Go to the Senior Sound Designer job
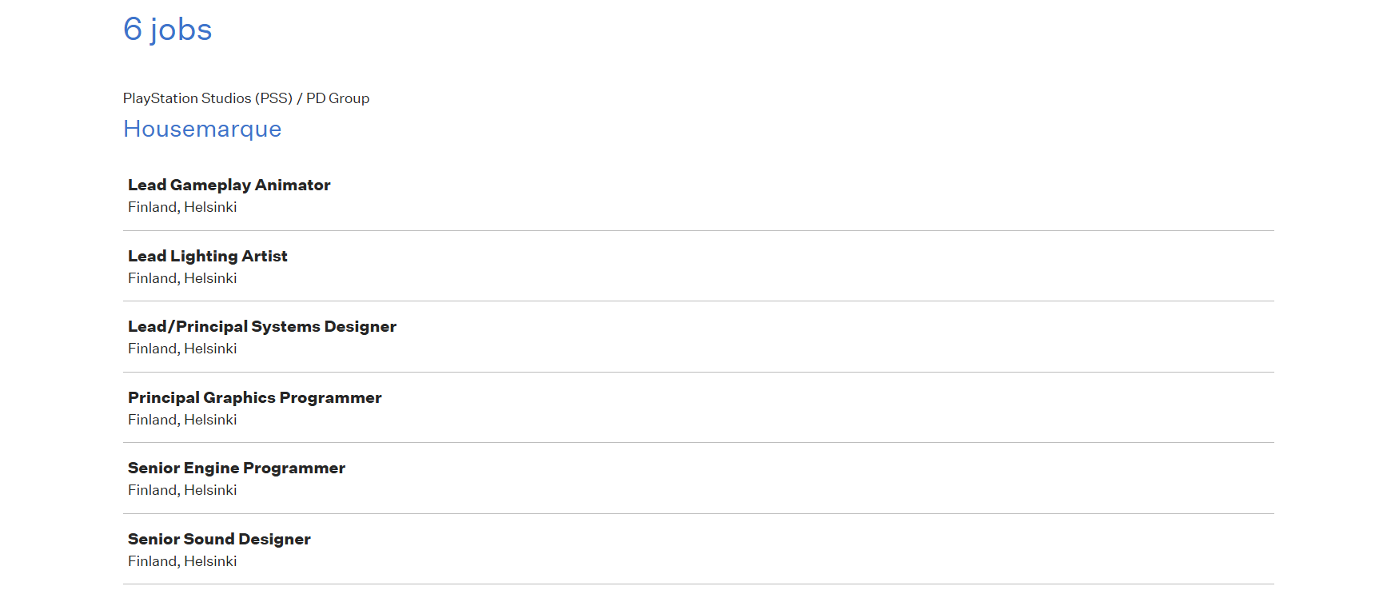This screenshot has width=1395, height=610. [219, 540]
